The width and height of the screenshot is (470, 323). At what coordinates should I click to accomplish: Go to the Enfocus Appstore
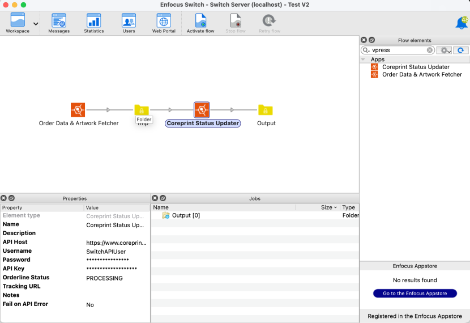[415, 294]
